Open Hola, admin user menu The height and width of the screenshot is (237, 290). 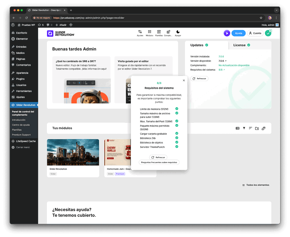[x=270, y=25]
